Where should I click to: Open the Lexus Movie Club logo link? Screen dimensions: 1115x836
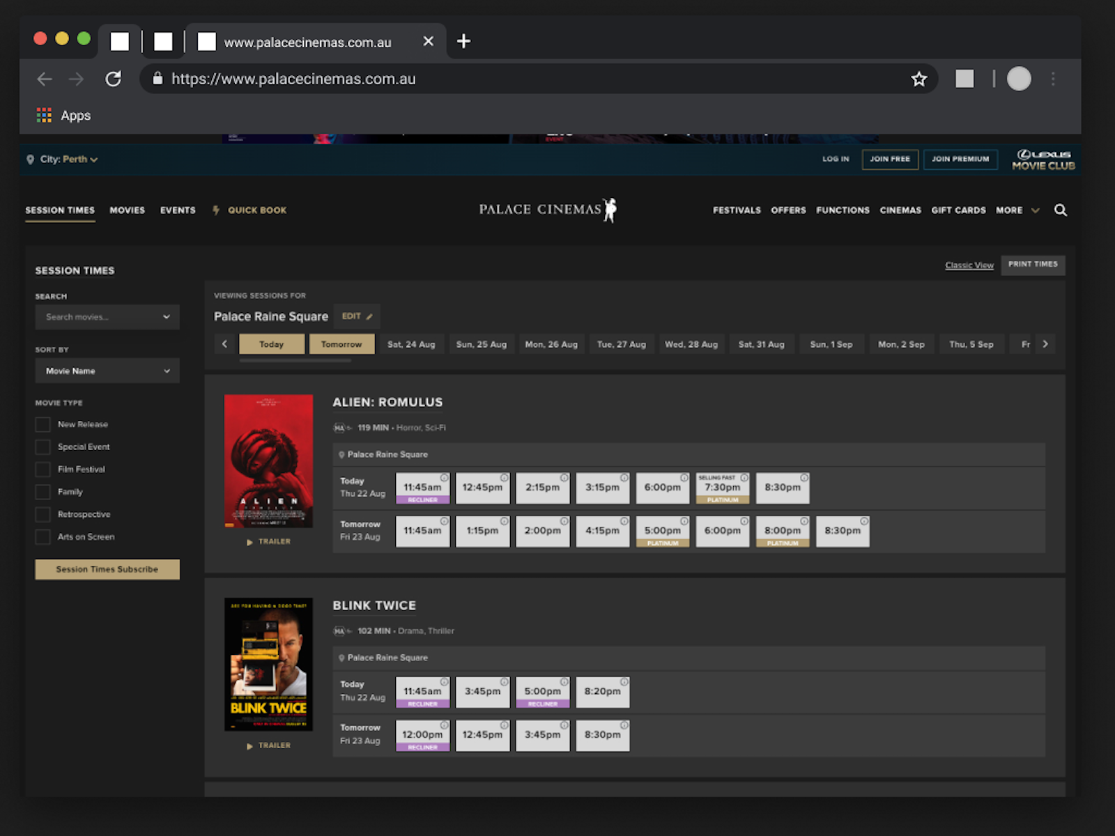pyautogui.click(x=1043, y=160)
